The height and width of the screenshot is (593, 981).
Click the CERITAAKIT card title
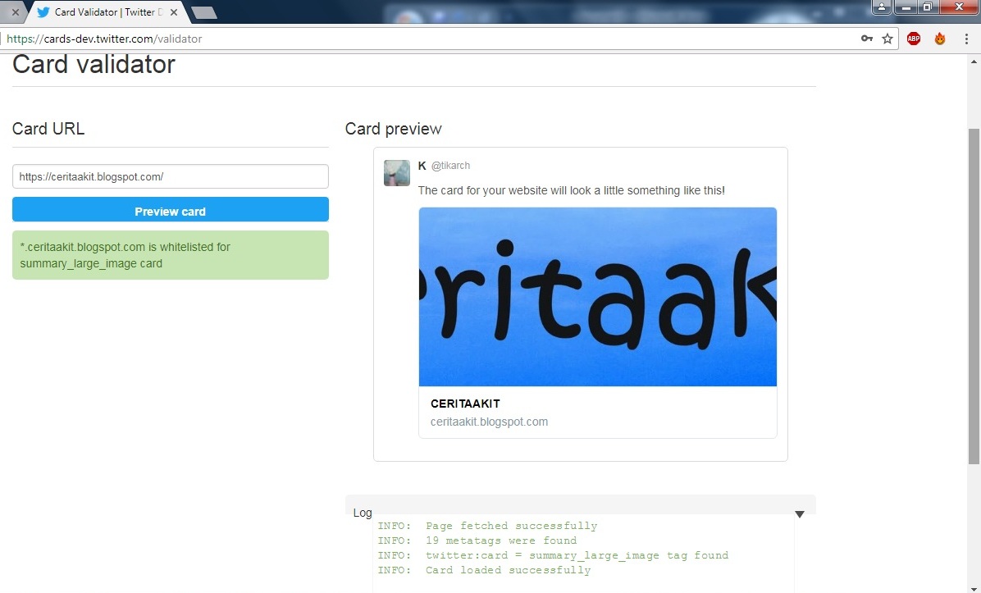[x=465, y=404]
